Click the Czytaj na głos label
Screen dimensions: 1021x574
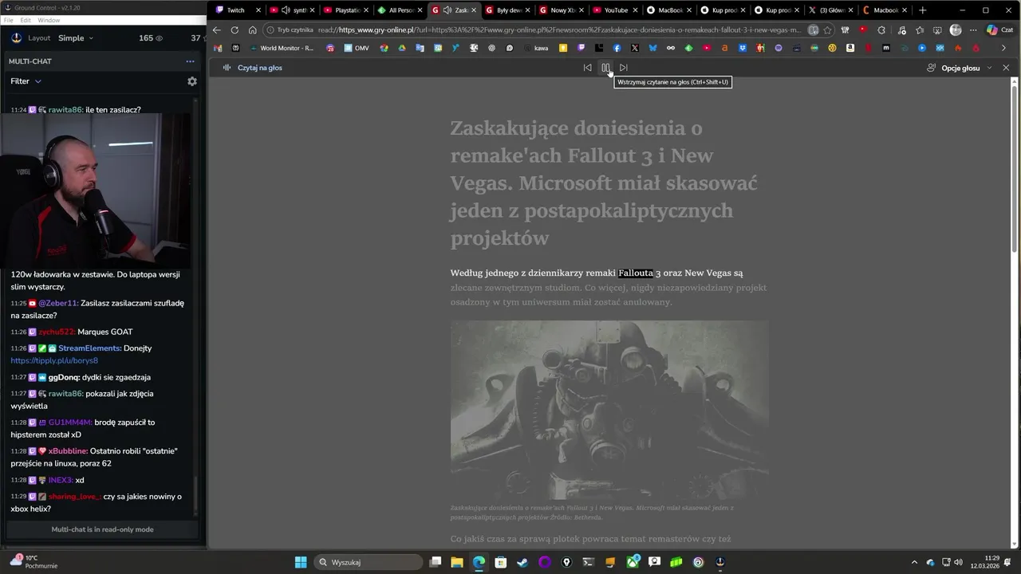click(x=260, y=68)
